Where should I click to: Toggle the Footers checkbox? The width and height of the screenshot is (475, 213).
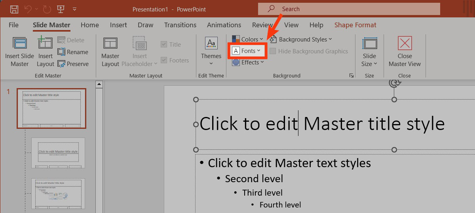pyautogui.click(x=164, y=60)
